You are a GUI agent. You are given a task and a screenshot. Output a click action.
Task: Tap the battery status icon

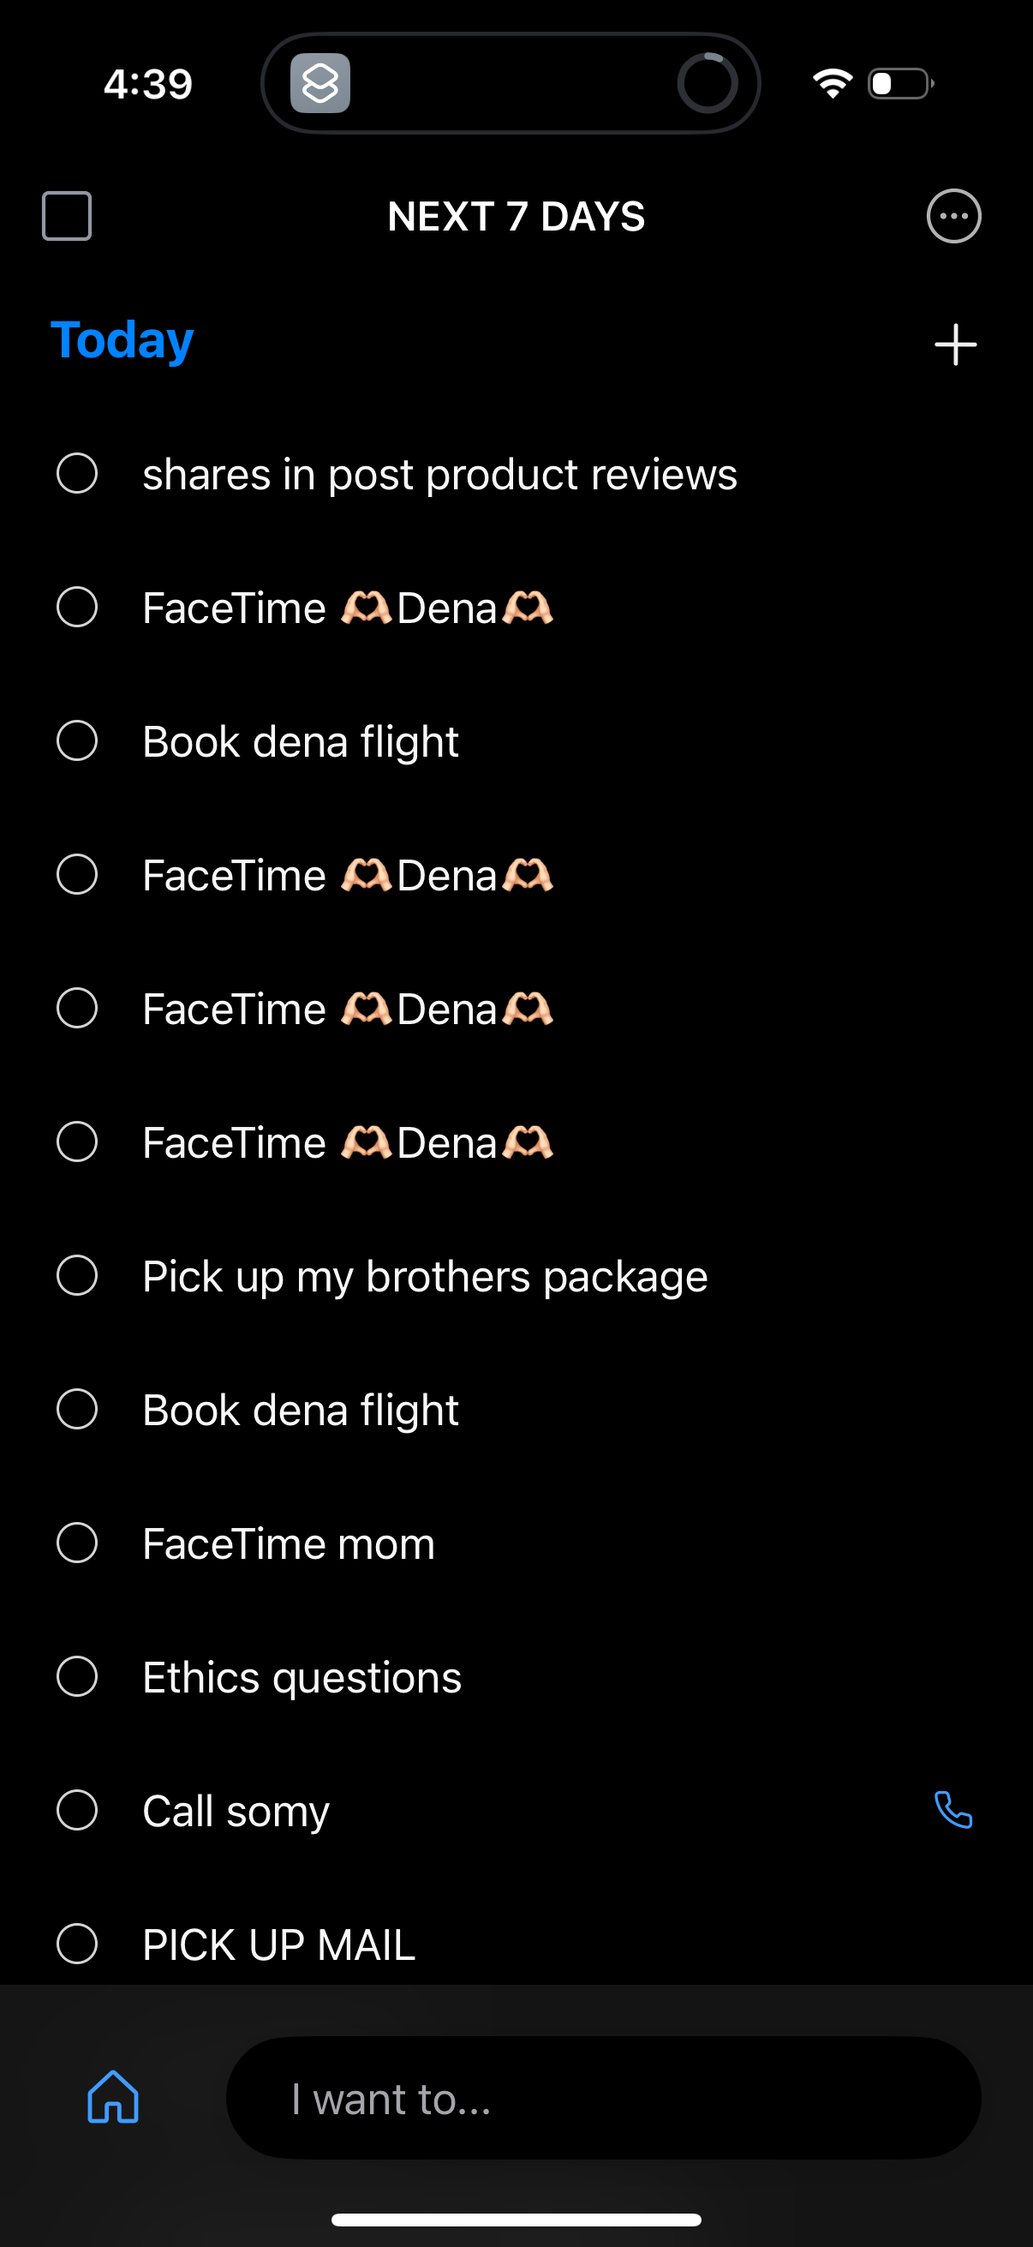(899, 84)
